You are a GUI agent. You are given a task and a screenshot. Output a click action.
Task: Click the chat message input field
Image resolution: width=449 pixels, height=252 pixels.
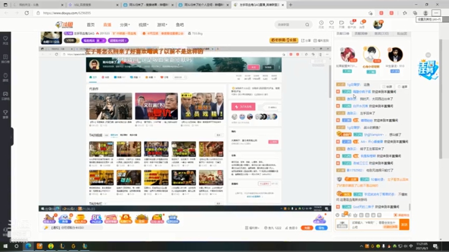[x=374, y=225]
